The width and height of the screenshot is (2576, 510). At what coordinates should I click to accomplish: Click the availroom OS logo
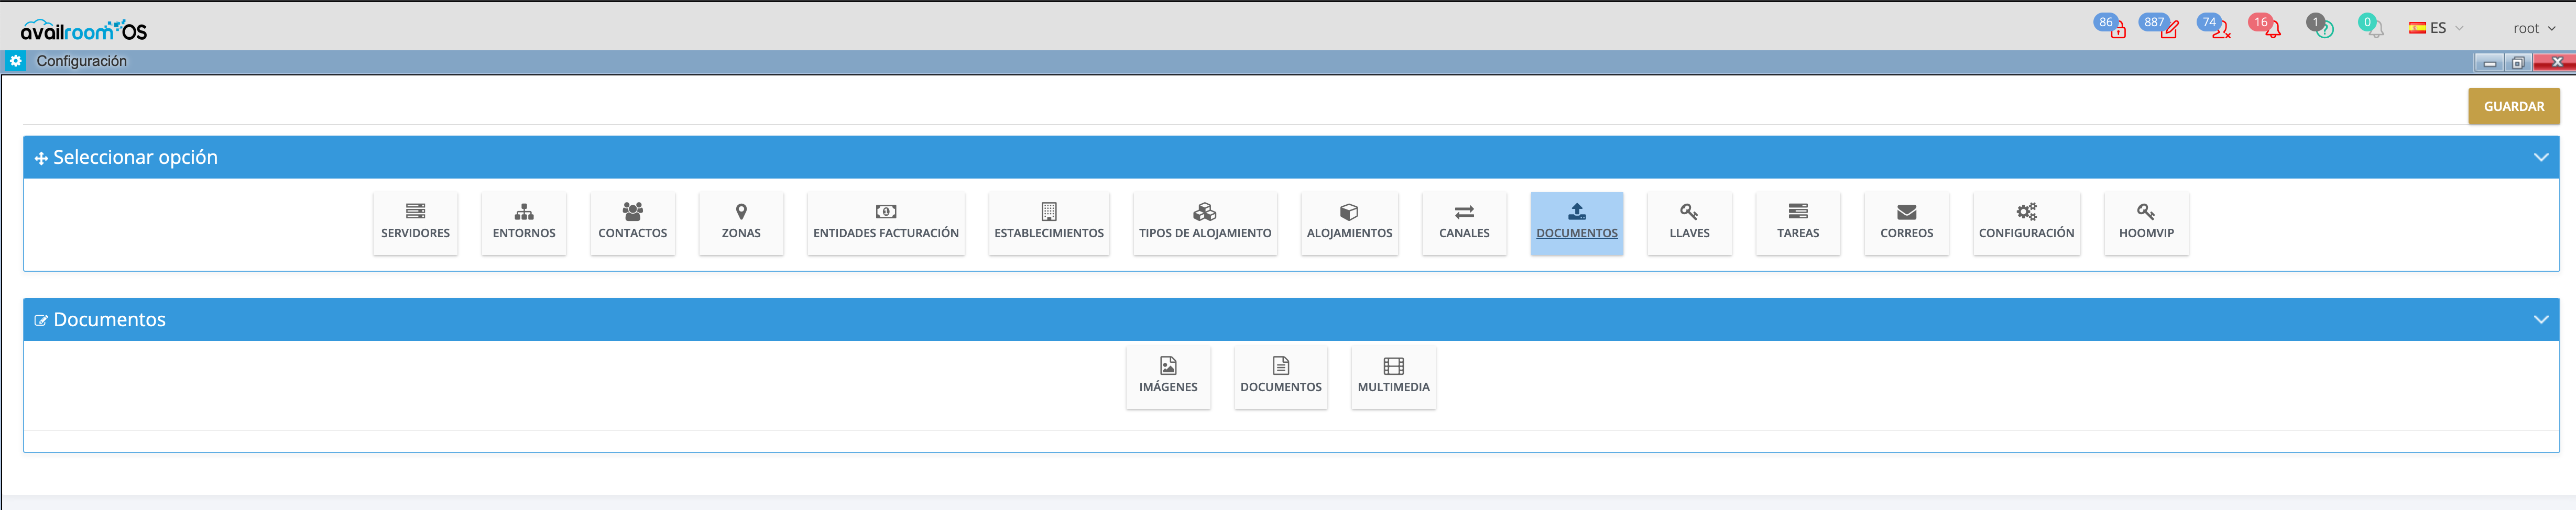click(84, 30)
